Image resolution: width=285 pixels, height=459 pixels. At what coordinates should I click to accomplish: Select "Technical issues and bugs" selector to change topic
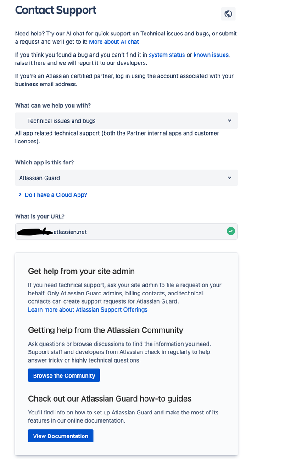(x=126, y=120)
